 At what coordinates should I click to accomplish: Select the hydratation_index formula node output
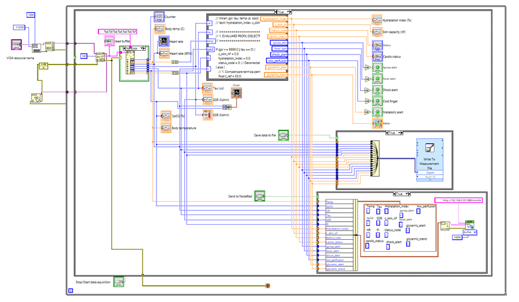pyautogui.click(x=274, y=19)
